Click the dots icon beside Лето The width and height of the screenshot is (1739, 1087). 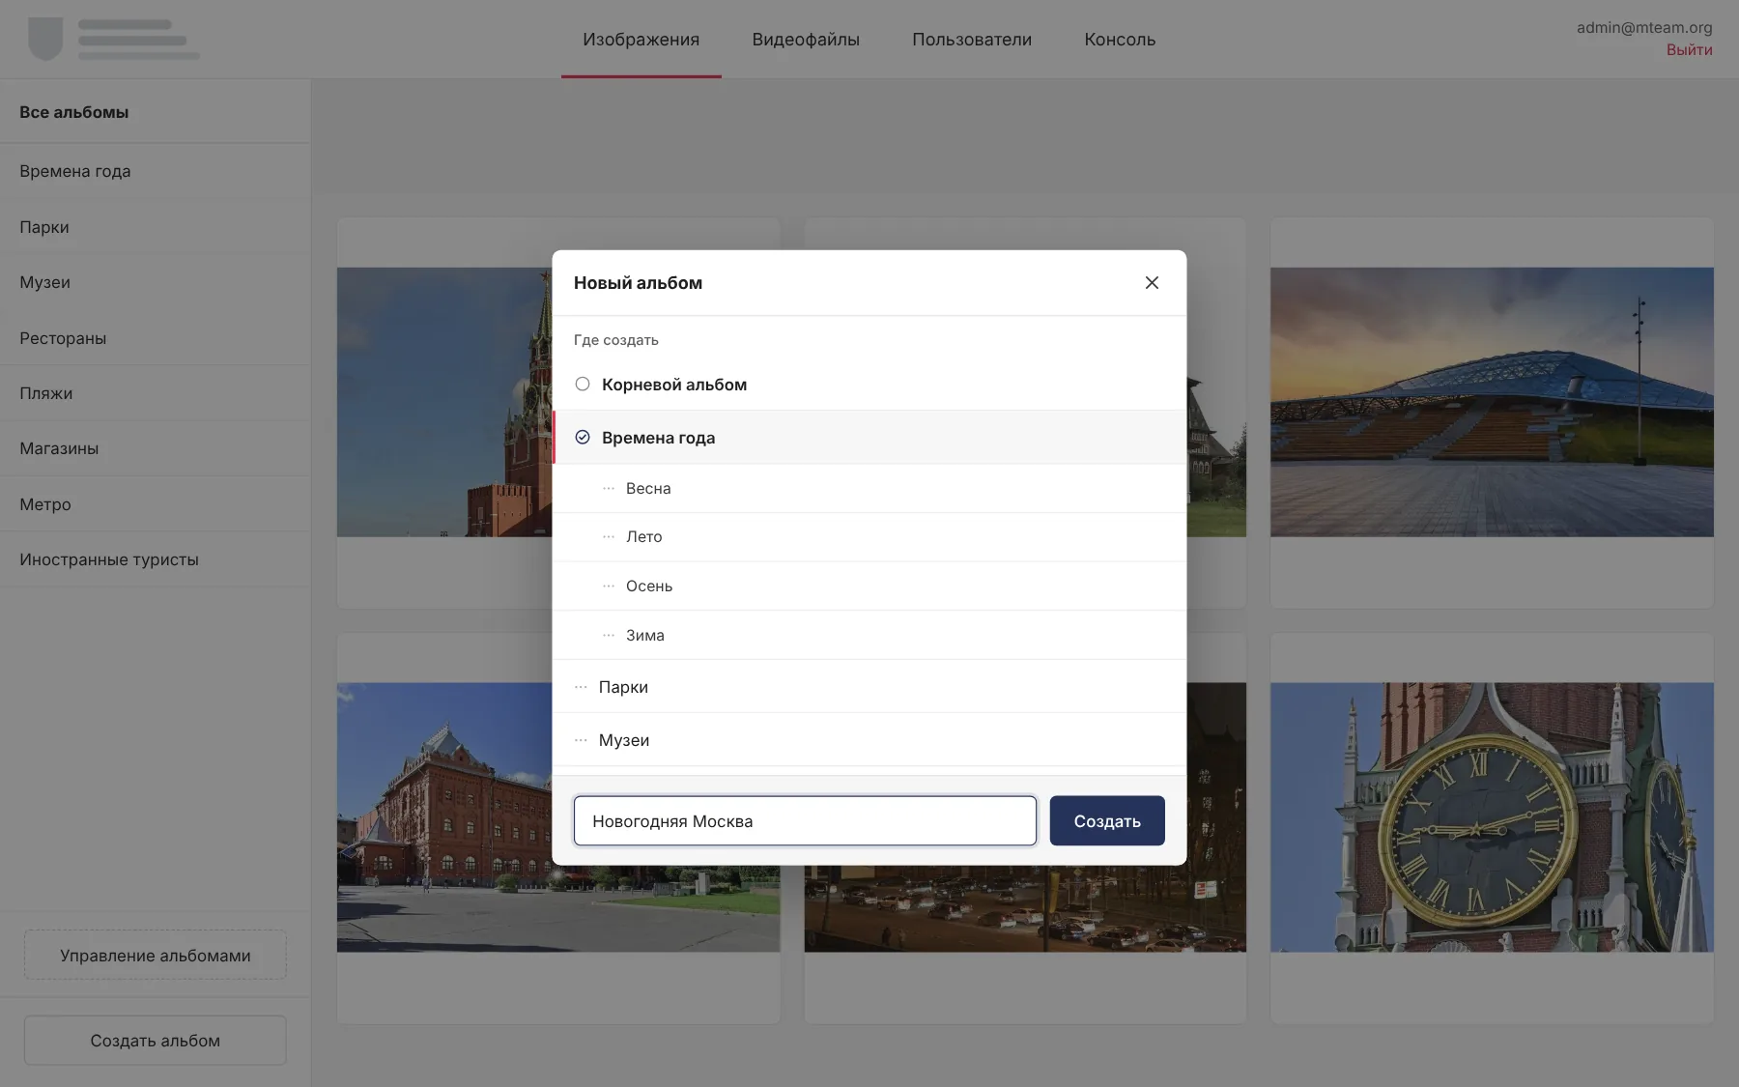(609, 537)
